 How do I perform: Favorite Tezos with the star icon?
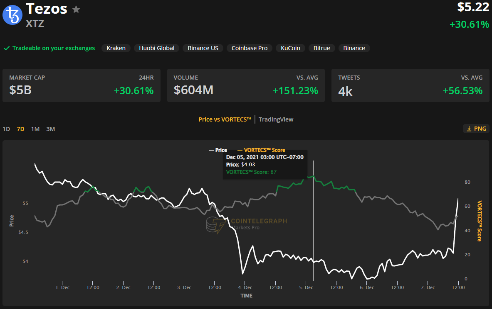click(76, 9)
